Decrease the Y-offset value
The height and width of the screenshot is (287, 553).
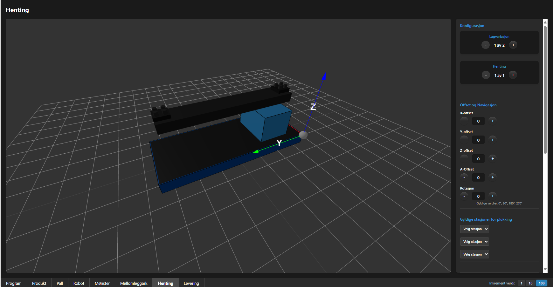[464, 140]
